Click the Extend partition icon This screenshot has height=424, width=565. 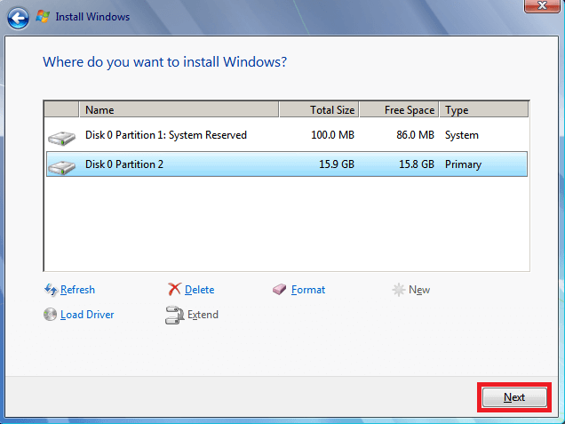[x=174, y=315]
